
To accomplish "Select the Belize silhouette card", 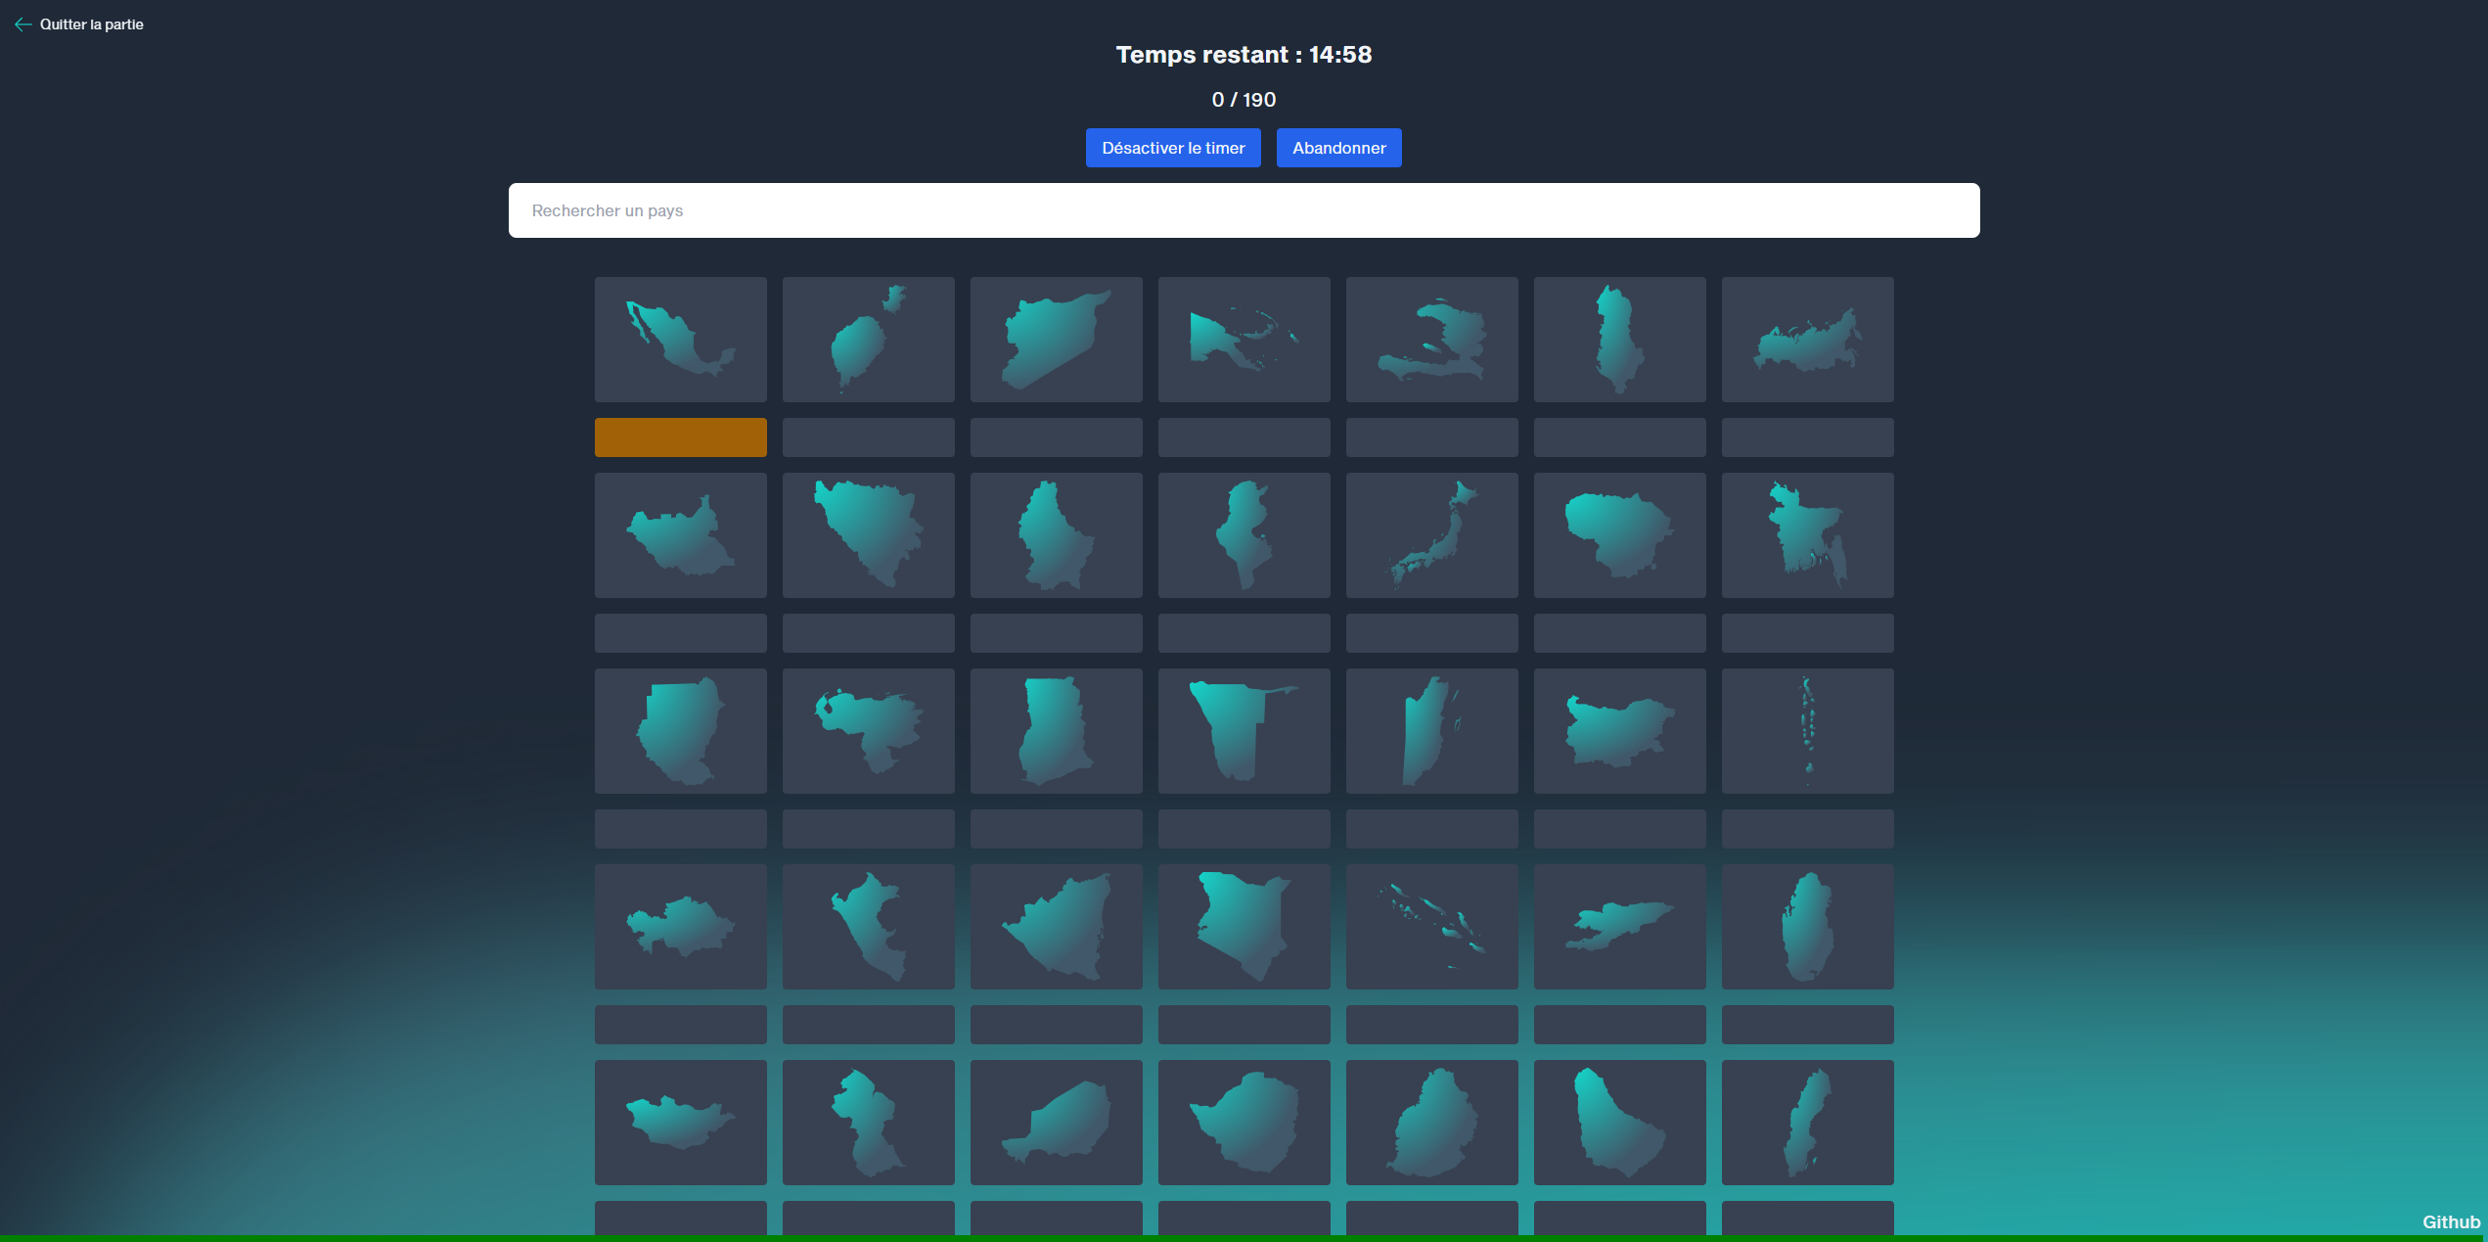I will pos(1432,731).
